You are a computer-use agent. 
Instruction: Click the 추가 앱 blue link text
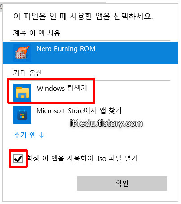[x=25, y=135]
